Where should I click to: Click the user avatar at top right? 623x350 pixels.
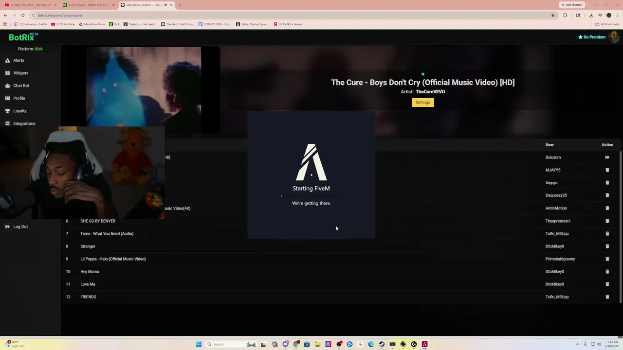614,37
